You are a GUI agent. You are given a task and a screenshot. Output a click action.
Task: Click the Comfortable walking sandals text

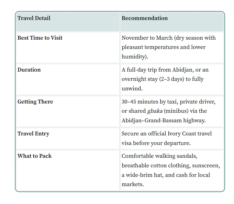coord(159,156)
